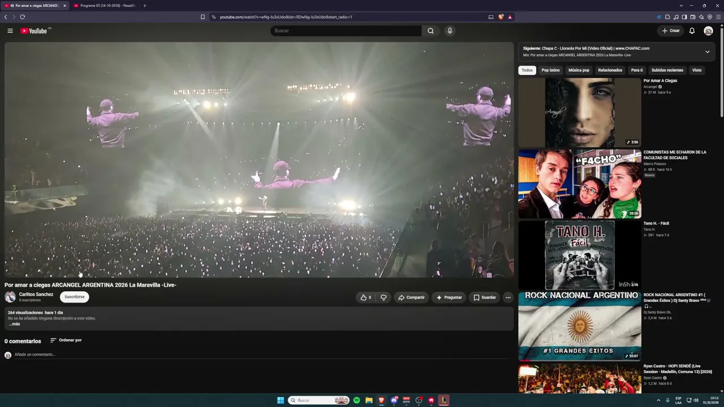Save the video with Guardar

(485, 297)
